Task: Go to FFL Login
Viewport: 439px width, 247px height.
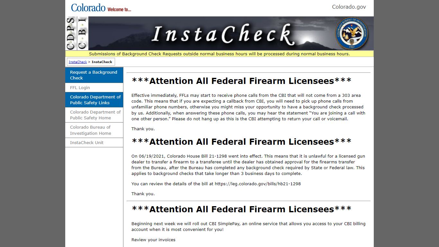Action: click(94, 87)
